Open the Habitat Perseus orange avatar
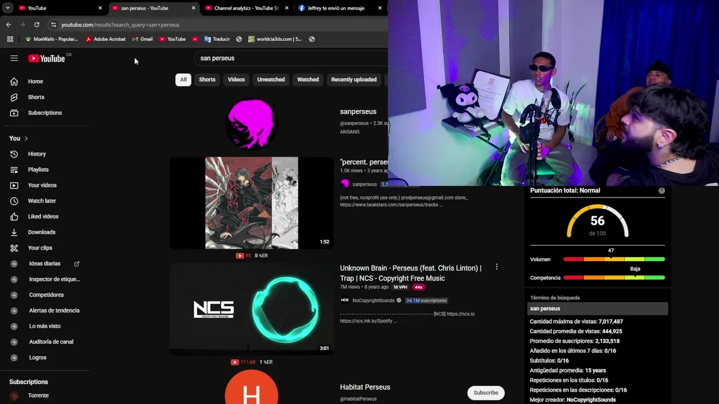Image resolution: width=719 pixels, height=404 pixels. 251,387
